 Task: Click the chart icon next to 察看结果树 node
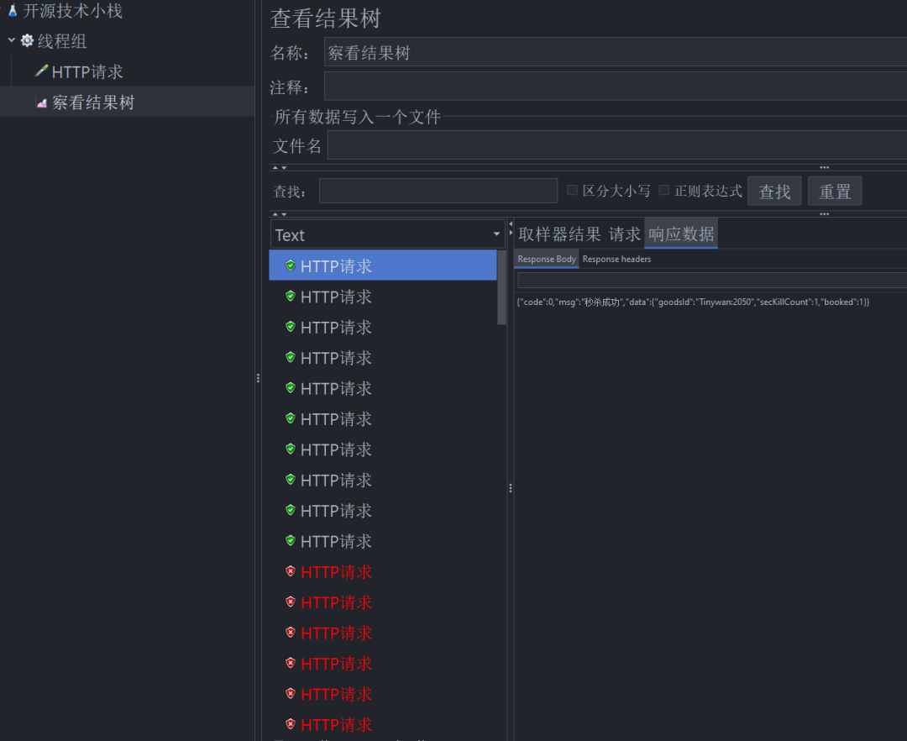[42, 103]
